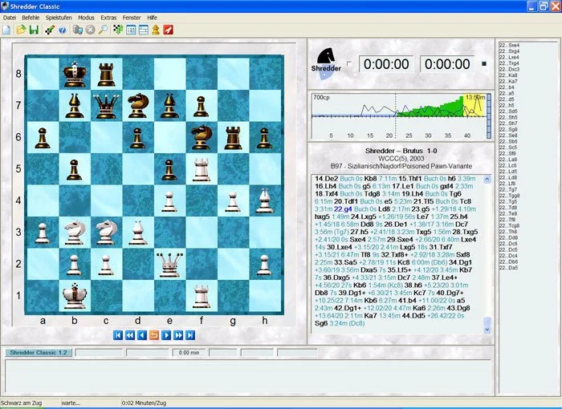Click the 0:00 min field in engine panel
The width and height of the screenshot is (562, 409).
pos(189,352)
